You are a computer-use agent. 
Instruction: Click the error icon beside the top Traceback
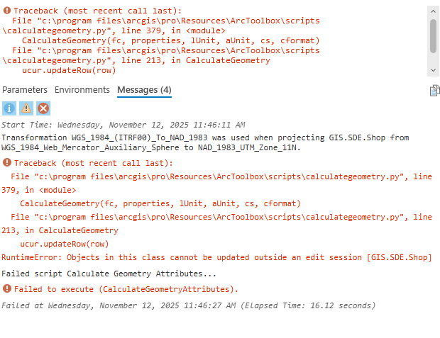[7, 12]
